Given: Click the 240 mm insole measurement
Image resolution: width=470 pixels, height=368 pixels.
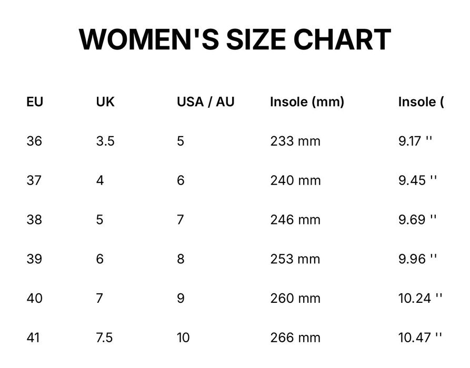Looking at the screenshot, I should (295, 181).
